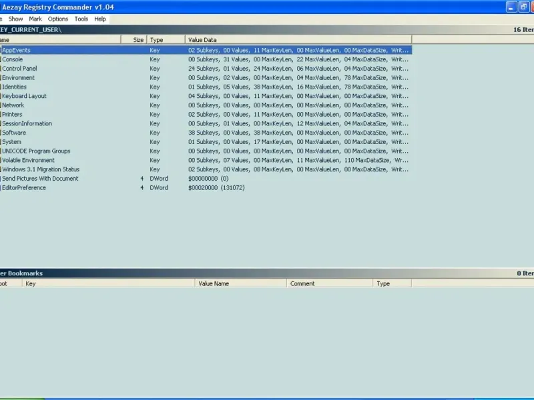Open the Options menu
The width and height of the screenshot is (534, 400).
tap(58, 19)
